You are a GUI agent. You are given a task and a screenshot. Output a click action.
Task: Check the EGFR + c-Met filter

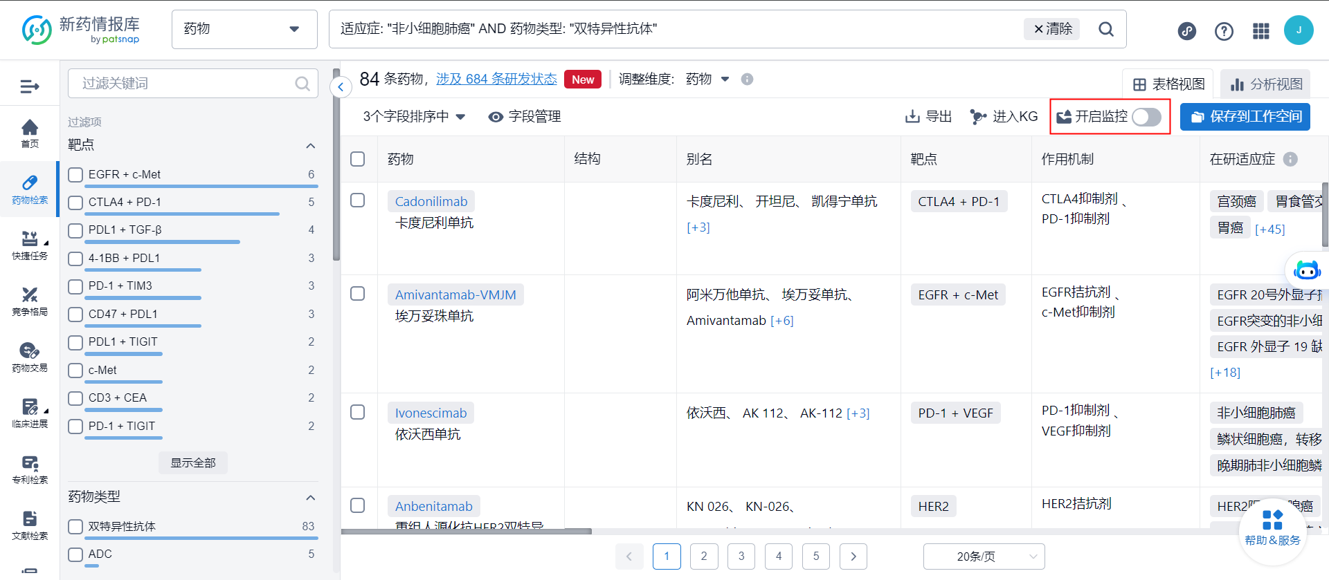[x=75, y=175]
